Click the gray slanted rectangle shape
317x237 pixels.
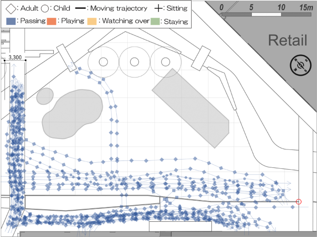pyautogui.click(x=190, y=107)
